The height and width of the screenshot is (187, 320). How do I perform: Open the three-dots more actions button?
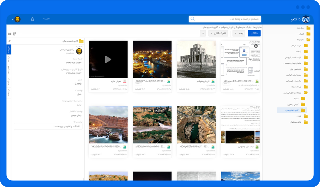(203, 33)
